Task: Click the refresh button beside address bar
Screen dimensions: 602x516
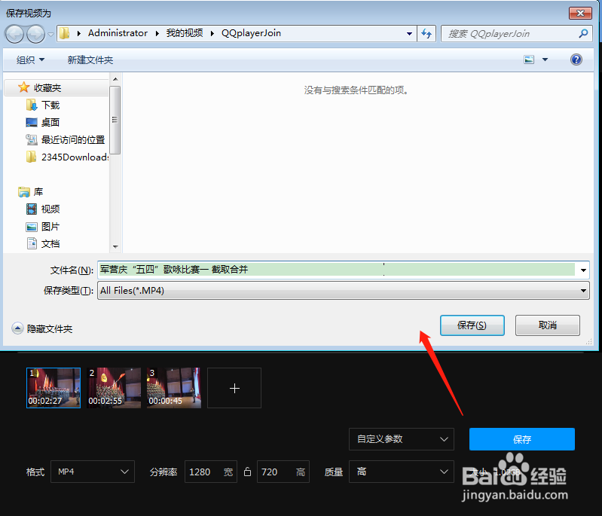Action: (426, 34)
